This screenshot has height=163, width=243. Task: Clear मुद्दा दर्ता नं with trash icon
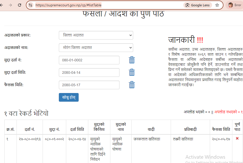pos(132,60)
